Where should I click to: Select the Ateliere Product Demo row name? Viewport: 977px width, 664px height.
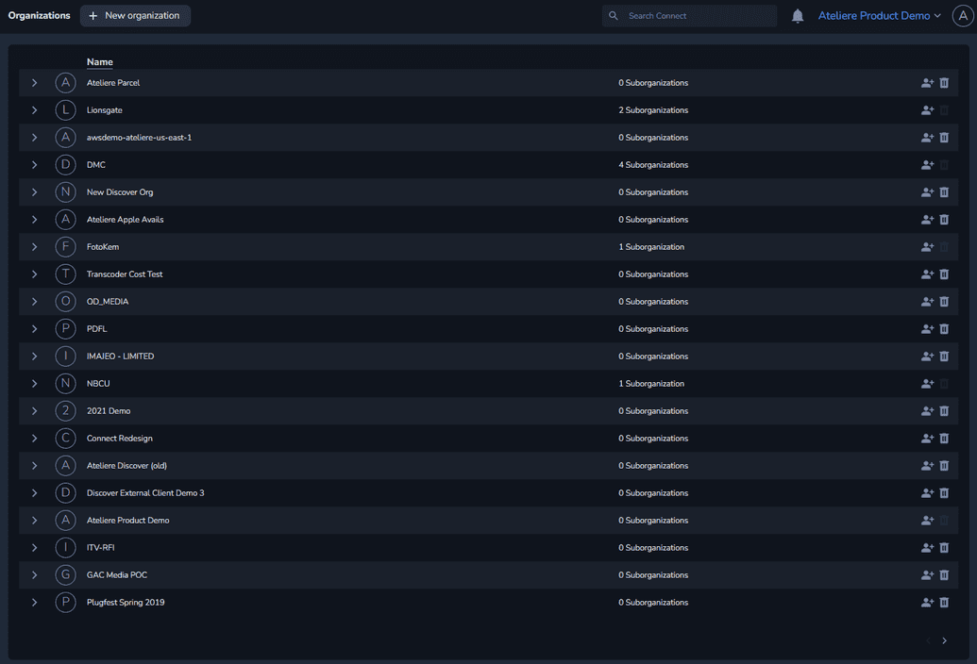coord(127,521)
